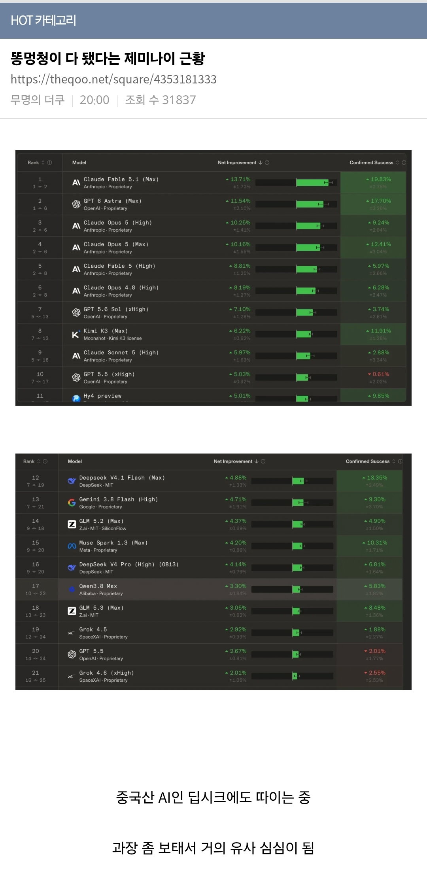Screen dimensions: 427x877
Task: Open the HOT 카테고리 header tab
Action: pyautogui.click(x=43, y=20)
